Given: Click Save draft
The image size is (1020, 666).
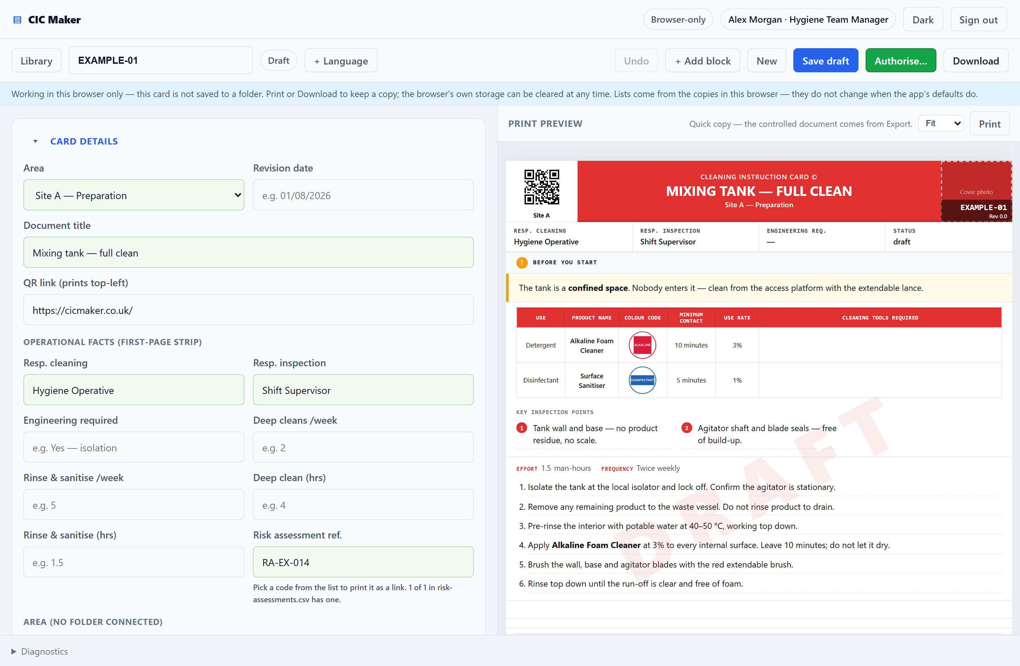Looking at the screenshot, I should coord(826,61).
